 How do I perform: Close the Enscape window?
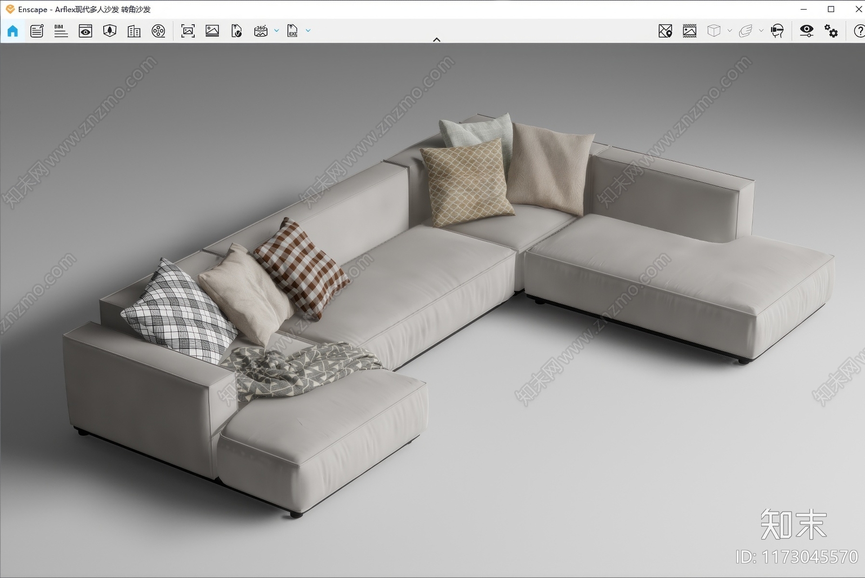[858, 9]
